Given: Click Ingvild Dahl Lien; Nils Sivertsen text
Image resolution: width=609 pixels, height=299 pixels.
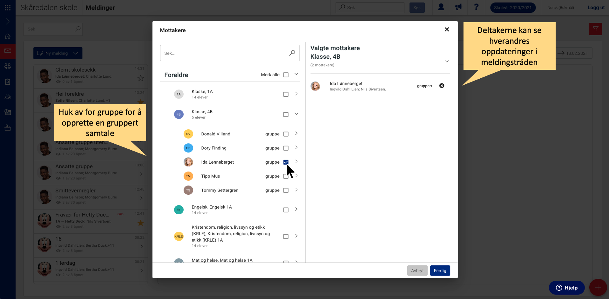Looking at the screenshot, I should click(358, 89).
